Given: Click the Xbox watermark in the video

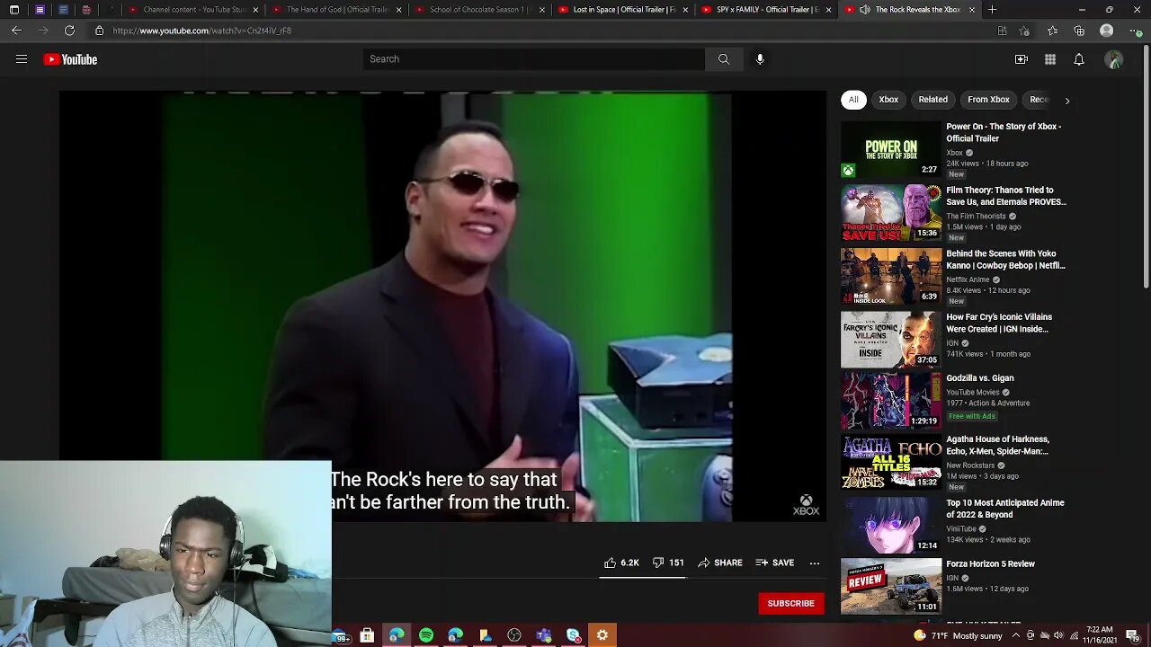Looking at the screenshot, I should tap(806, 506).
